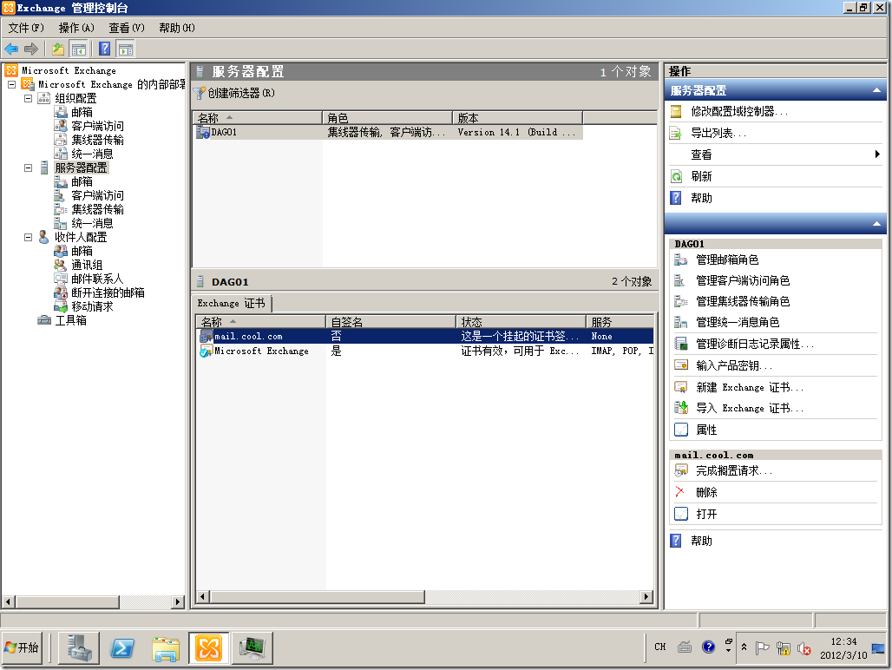Open the 操作(A) menu

click(x=75, y=28)
